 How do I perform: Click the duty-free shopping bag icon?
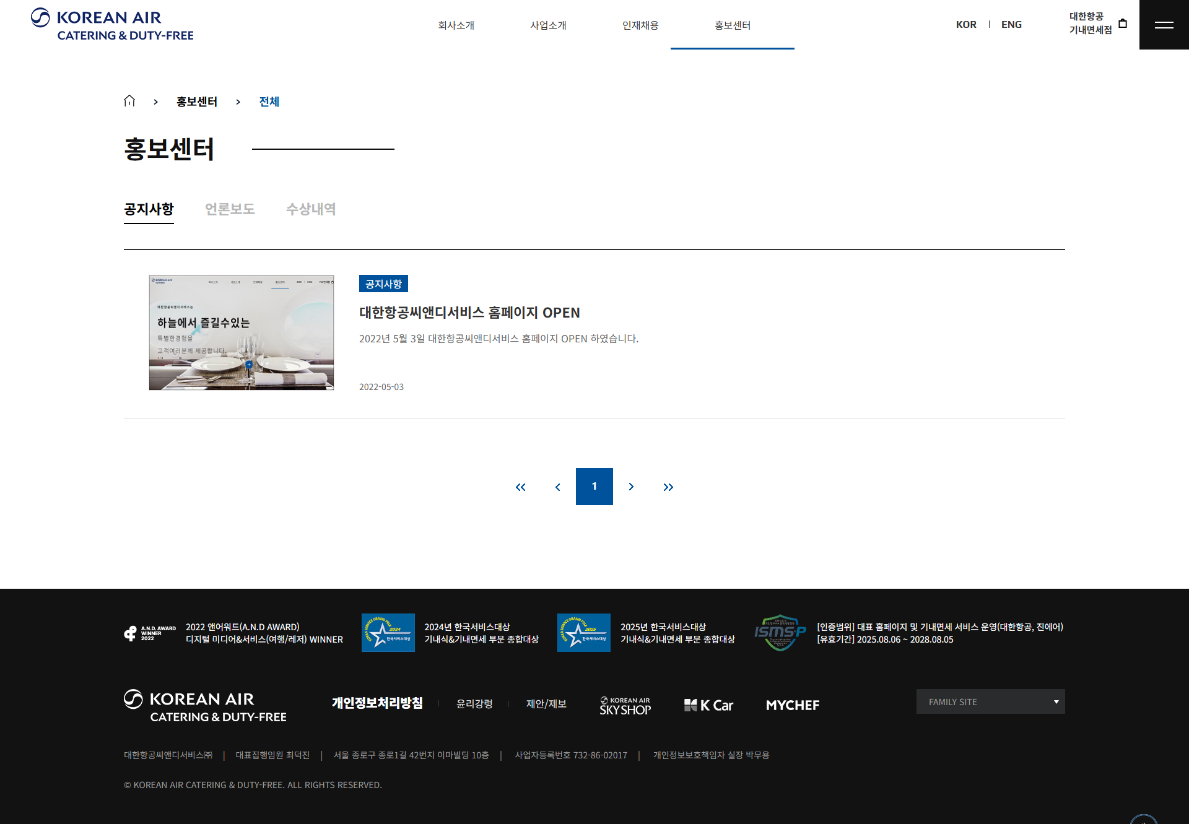click(x=1123, y=24)
